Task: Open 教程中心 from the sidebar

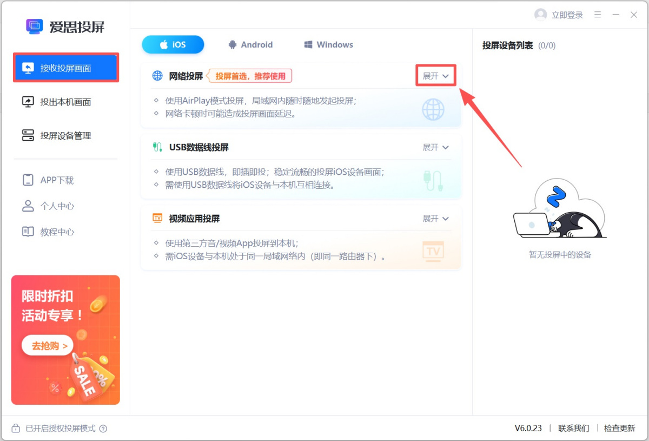Action: pyautogui.click(x=57, y=232)
